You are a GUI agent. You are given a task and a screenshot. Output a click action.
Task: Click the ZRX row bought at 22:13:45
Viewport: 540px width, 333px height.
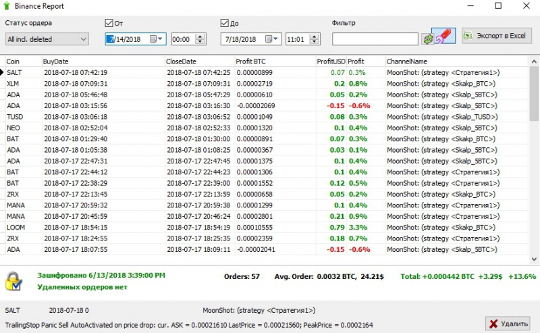(266, 194)
